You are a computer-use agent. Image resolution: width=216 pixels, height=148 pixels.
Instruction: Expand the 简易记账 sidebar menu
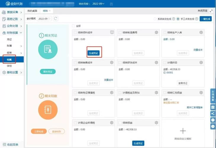(x=12, y=19)
